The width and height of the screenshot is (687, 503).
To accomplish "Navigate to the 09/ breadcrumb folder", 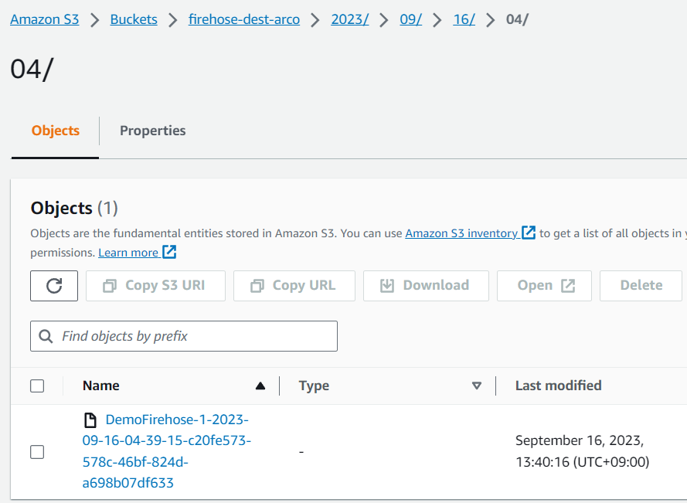I will point(410,19).
